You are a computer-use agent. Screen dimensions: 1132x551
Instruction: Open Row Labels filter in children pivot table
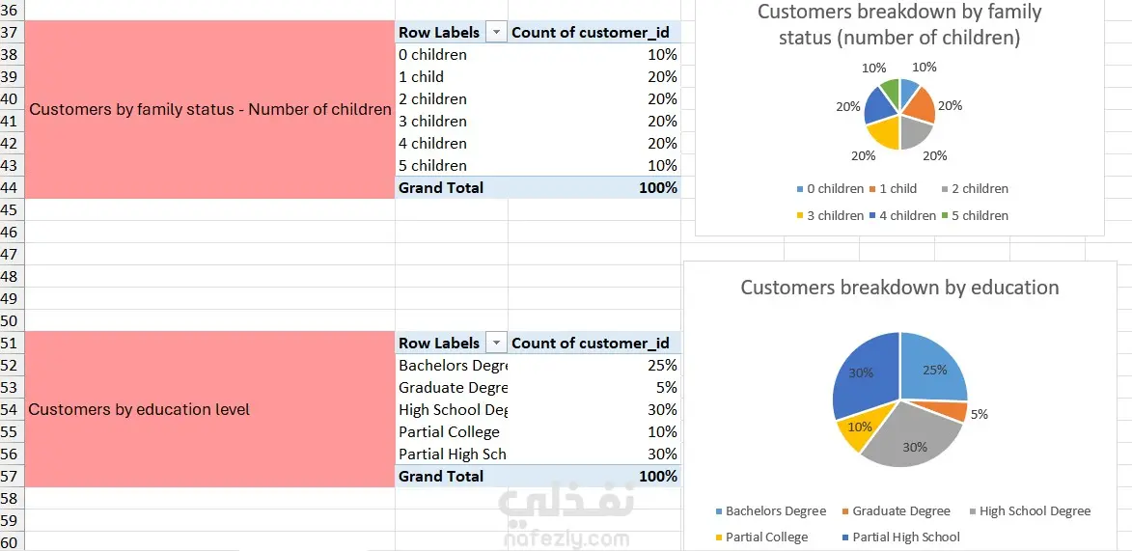pos(497,33)
